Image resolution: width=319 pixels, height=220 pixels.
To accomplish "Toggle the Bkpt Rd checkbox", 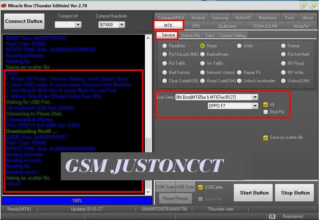I will coord(265,112).
